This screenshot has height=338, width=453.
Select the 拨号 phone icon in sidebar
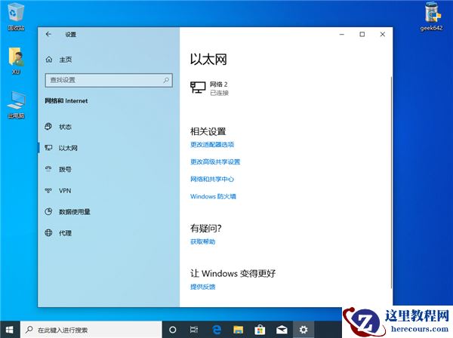coord(48,169)
